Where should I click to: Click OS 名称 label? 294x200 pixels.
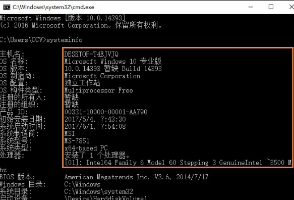[x=14, y=62]
